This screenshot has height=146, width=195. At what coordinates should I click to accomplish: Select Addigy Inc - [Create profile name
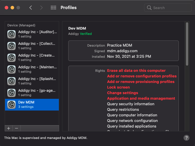(36, 55)
